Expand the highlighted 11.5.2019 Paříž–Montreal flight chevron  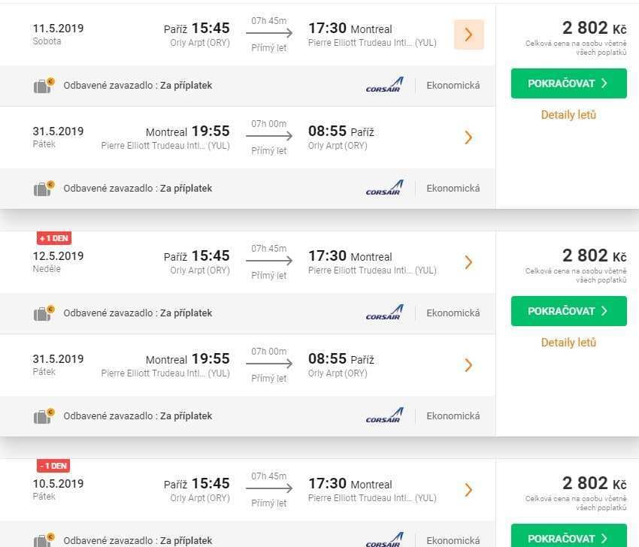coord(468,35)
